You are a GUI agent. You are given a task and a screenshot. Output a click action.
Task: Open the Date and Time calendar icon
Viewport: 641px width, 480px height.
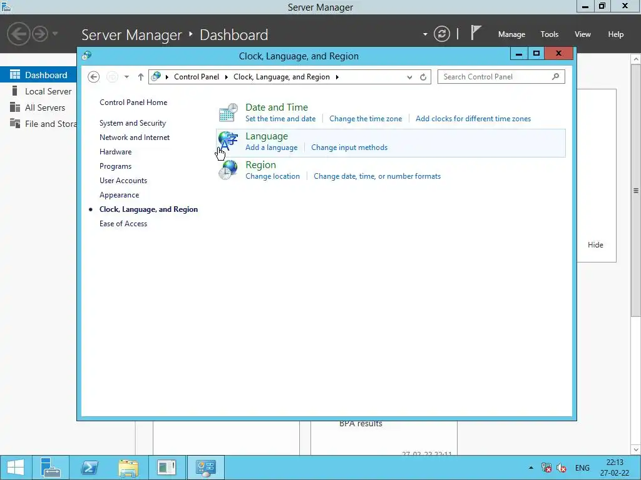point(228,112)
